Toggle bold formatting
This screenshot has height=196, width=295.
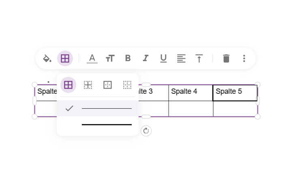tap(128, 58)
